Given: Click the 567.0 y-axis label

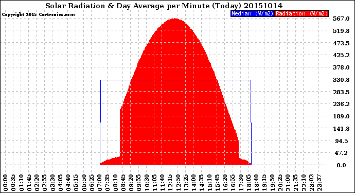Looking at the screenshot, I should click(x=341, y=19).
